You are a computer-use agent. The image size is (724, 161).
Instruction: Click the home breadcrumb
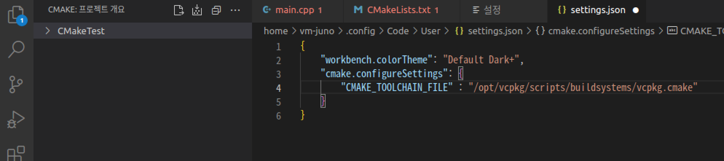tap(276, 31)
